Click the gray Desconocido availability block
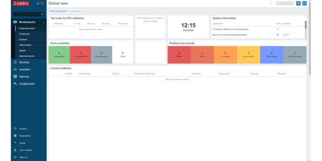 [102, 55]
